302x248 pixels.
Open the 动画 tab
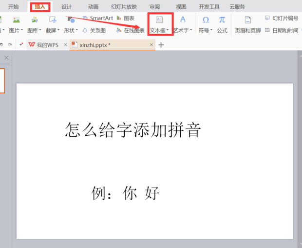[93, 7]
